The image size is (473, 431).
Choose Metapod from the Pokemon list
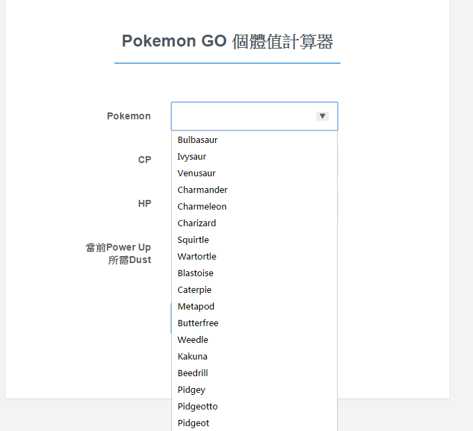click(196, 307)
